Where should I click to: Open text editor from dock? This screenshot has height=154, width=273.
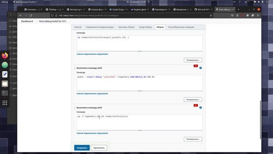5,74
